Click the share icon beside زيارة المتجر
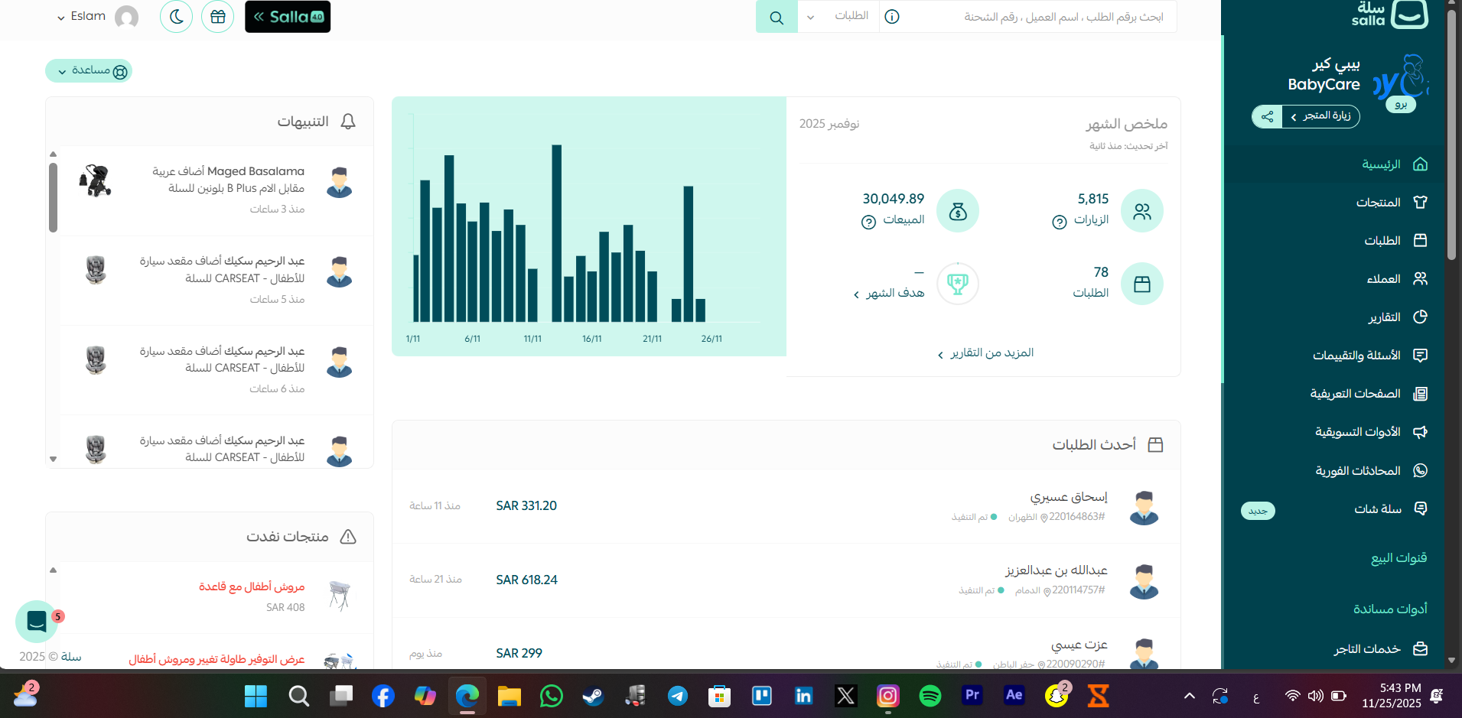 point(1267,116)
